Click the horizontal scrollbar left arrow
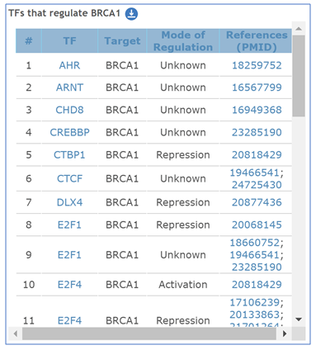Viewport: 316px width, 350px height. [16, 333]
